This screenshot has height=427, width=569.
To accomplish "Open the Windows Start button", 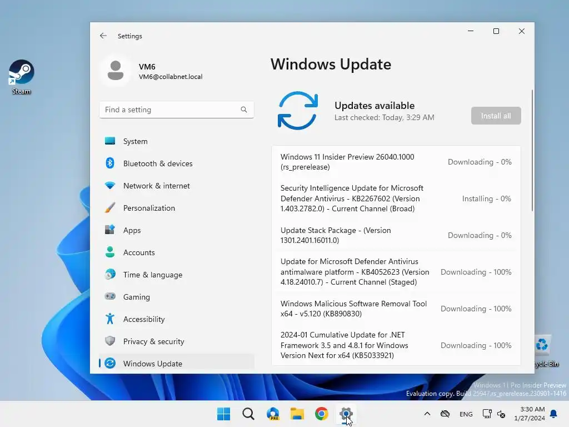I will [223, 414].
